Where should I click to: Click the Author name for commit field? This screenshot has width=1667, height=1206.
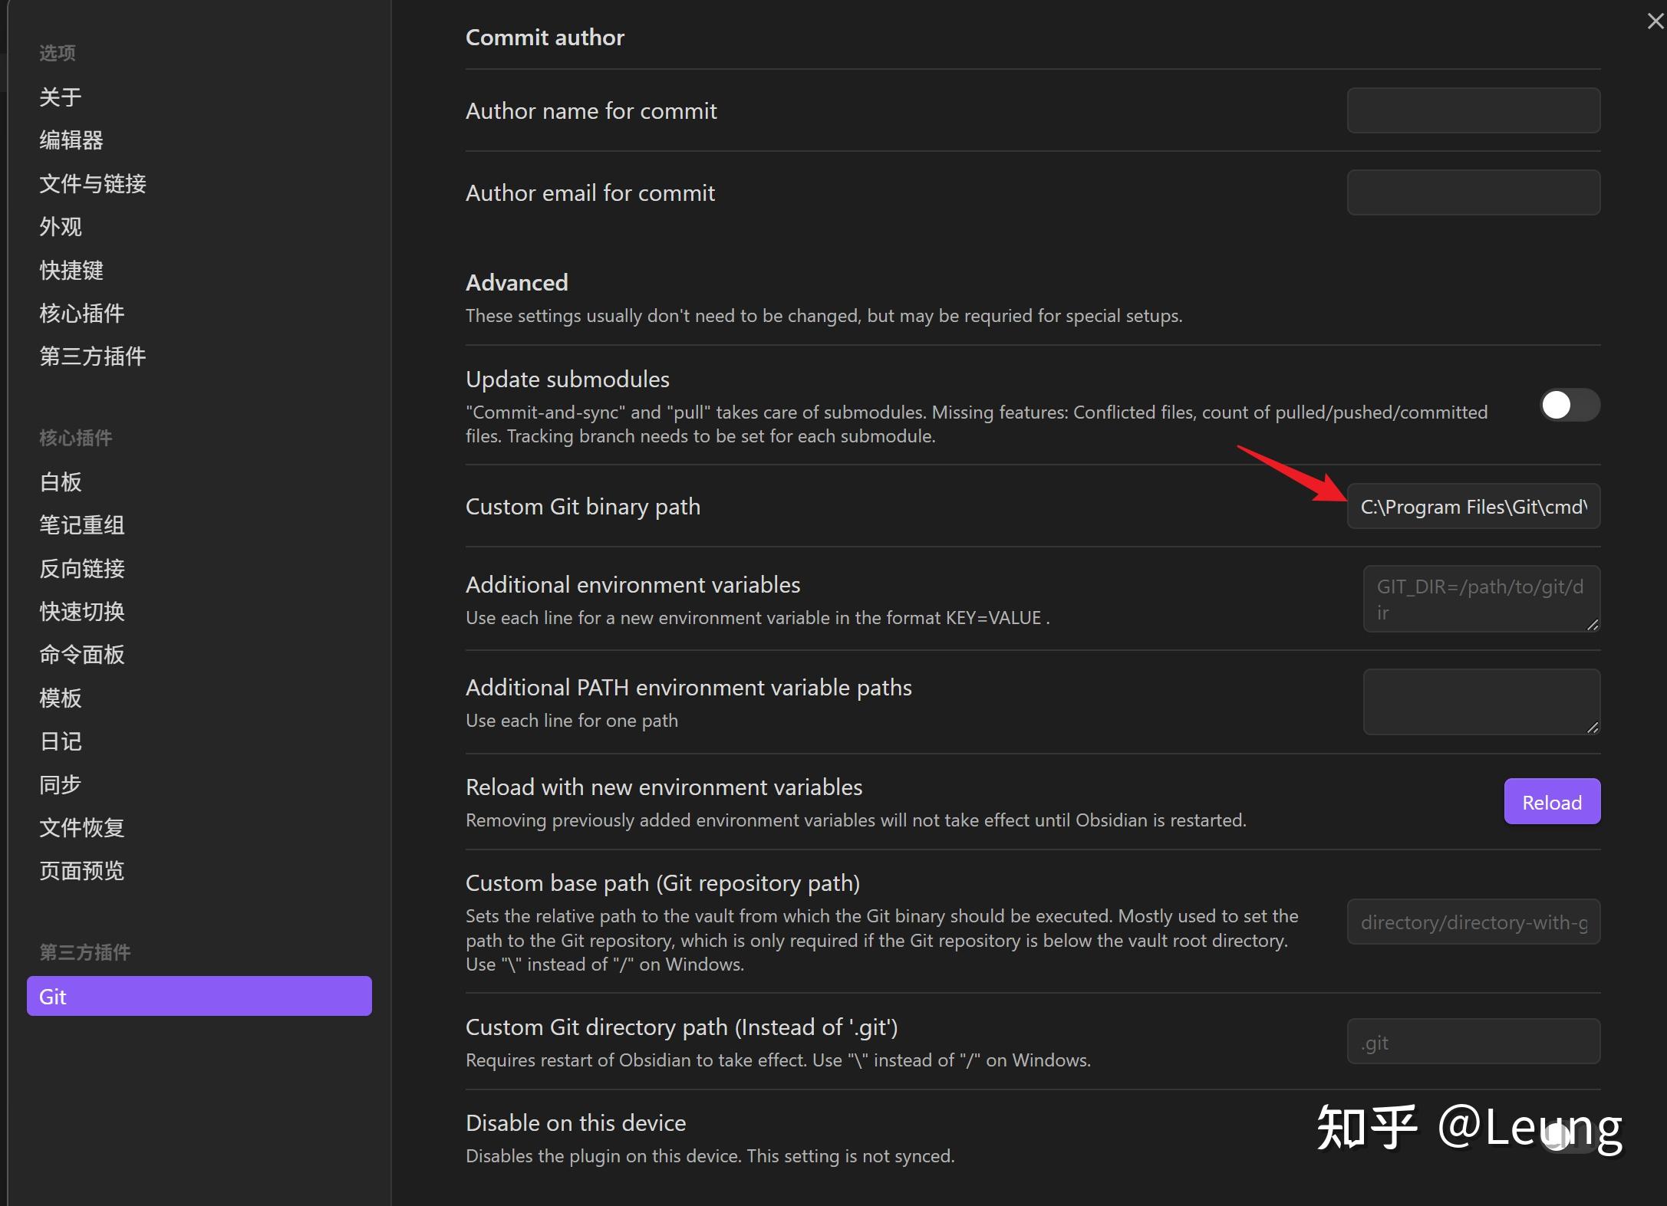(x=1473, y=110)
